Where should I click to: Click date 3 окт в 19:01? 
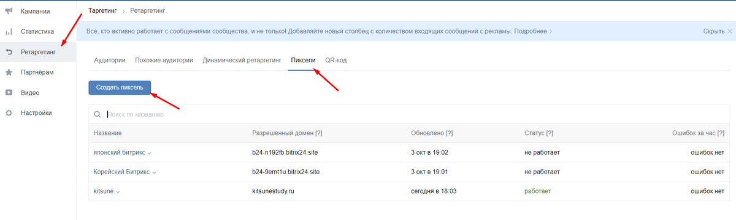click(x=429, y=172)
